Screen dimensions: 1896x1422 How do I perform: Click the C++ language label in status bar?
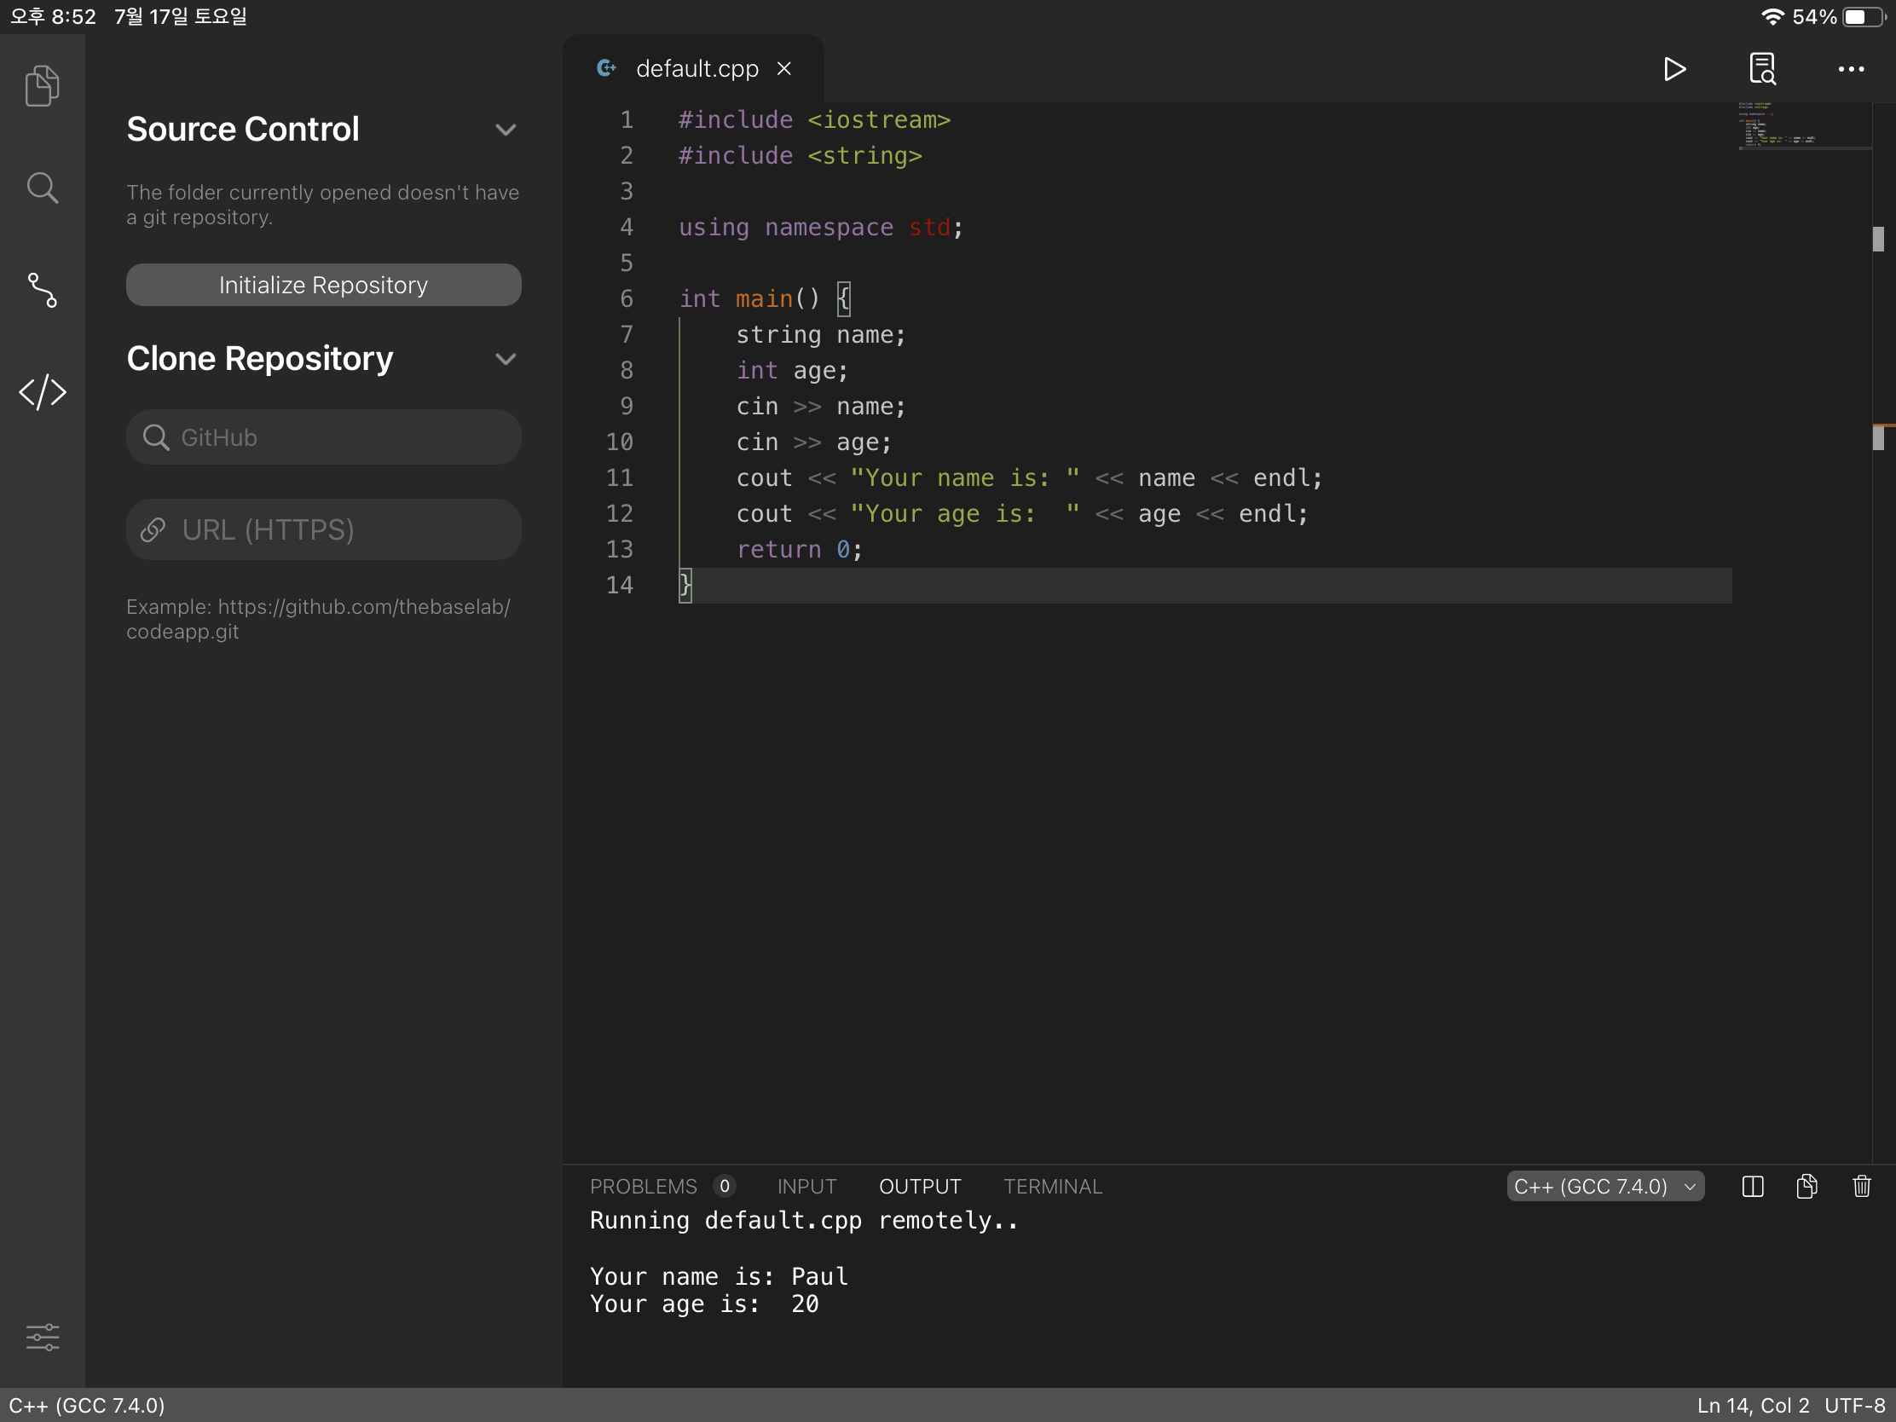click(87, 1406)
